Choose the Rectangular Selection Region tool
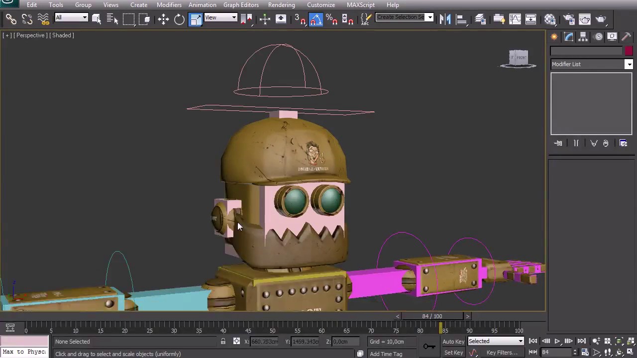Image resolution: width=637 pixels, height=358 pixels. (128, 19)
